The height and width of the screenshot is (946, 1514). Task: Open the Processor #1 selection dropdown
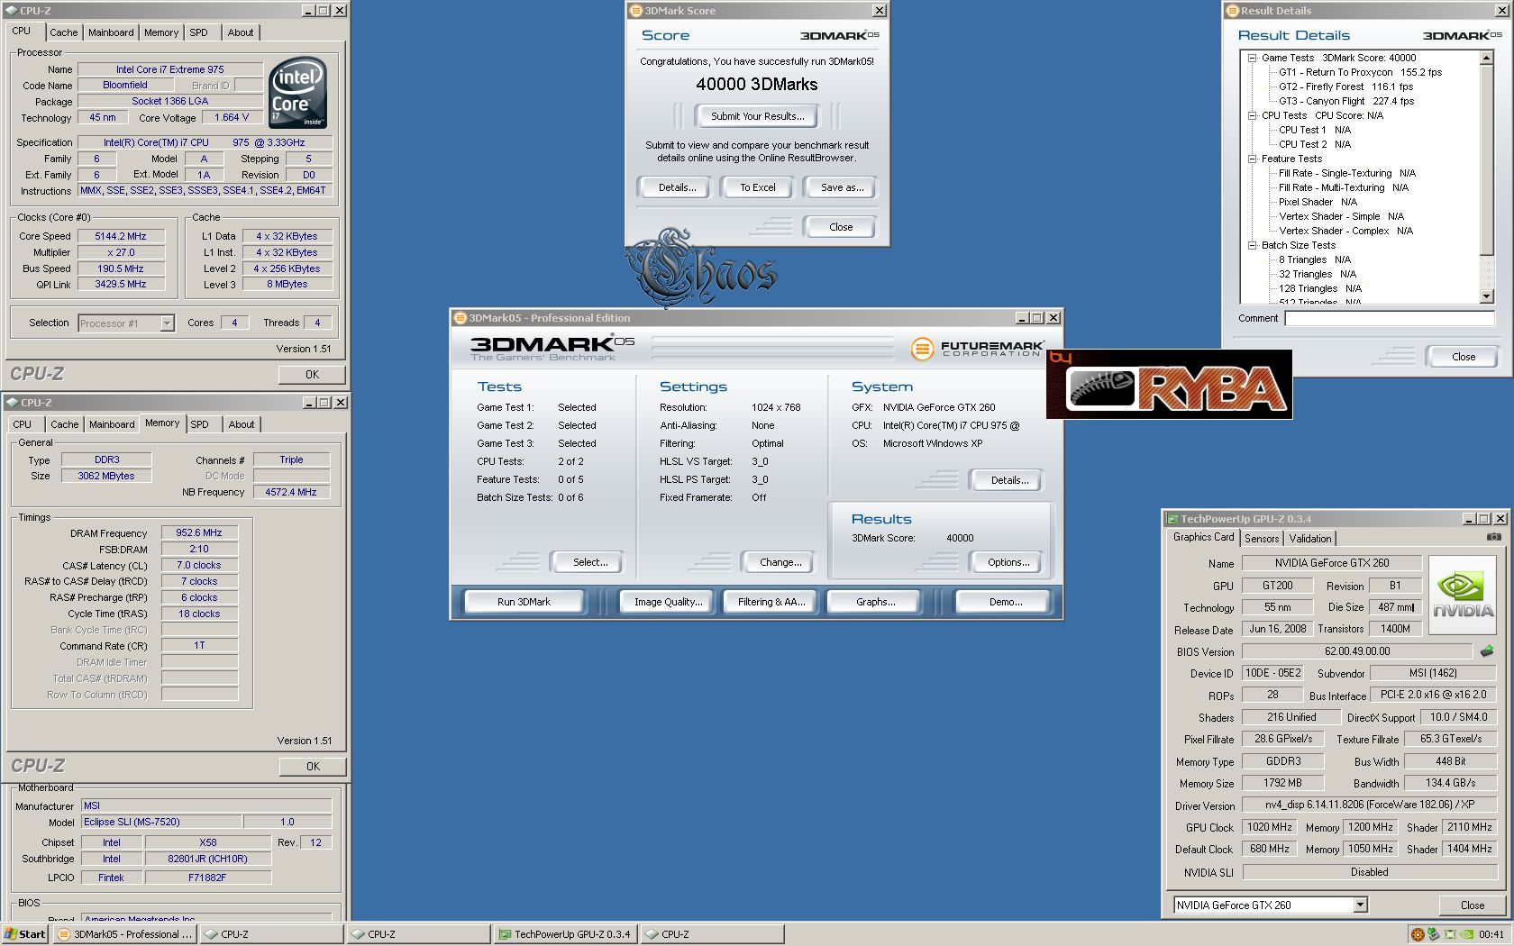pyautogui.click(x=167, y=323)
